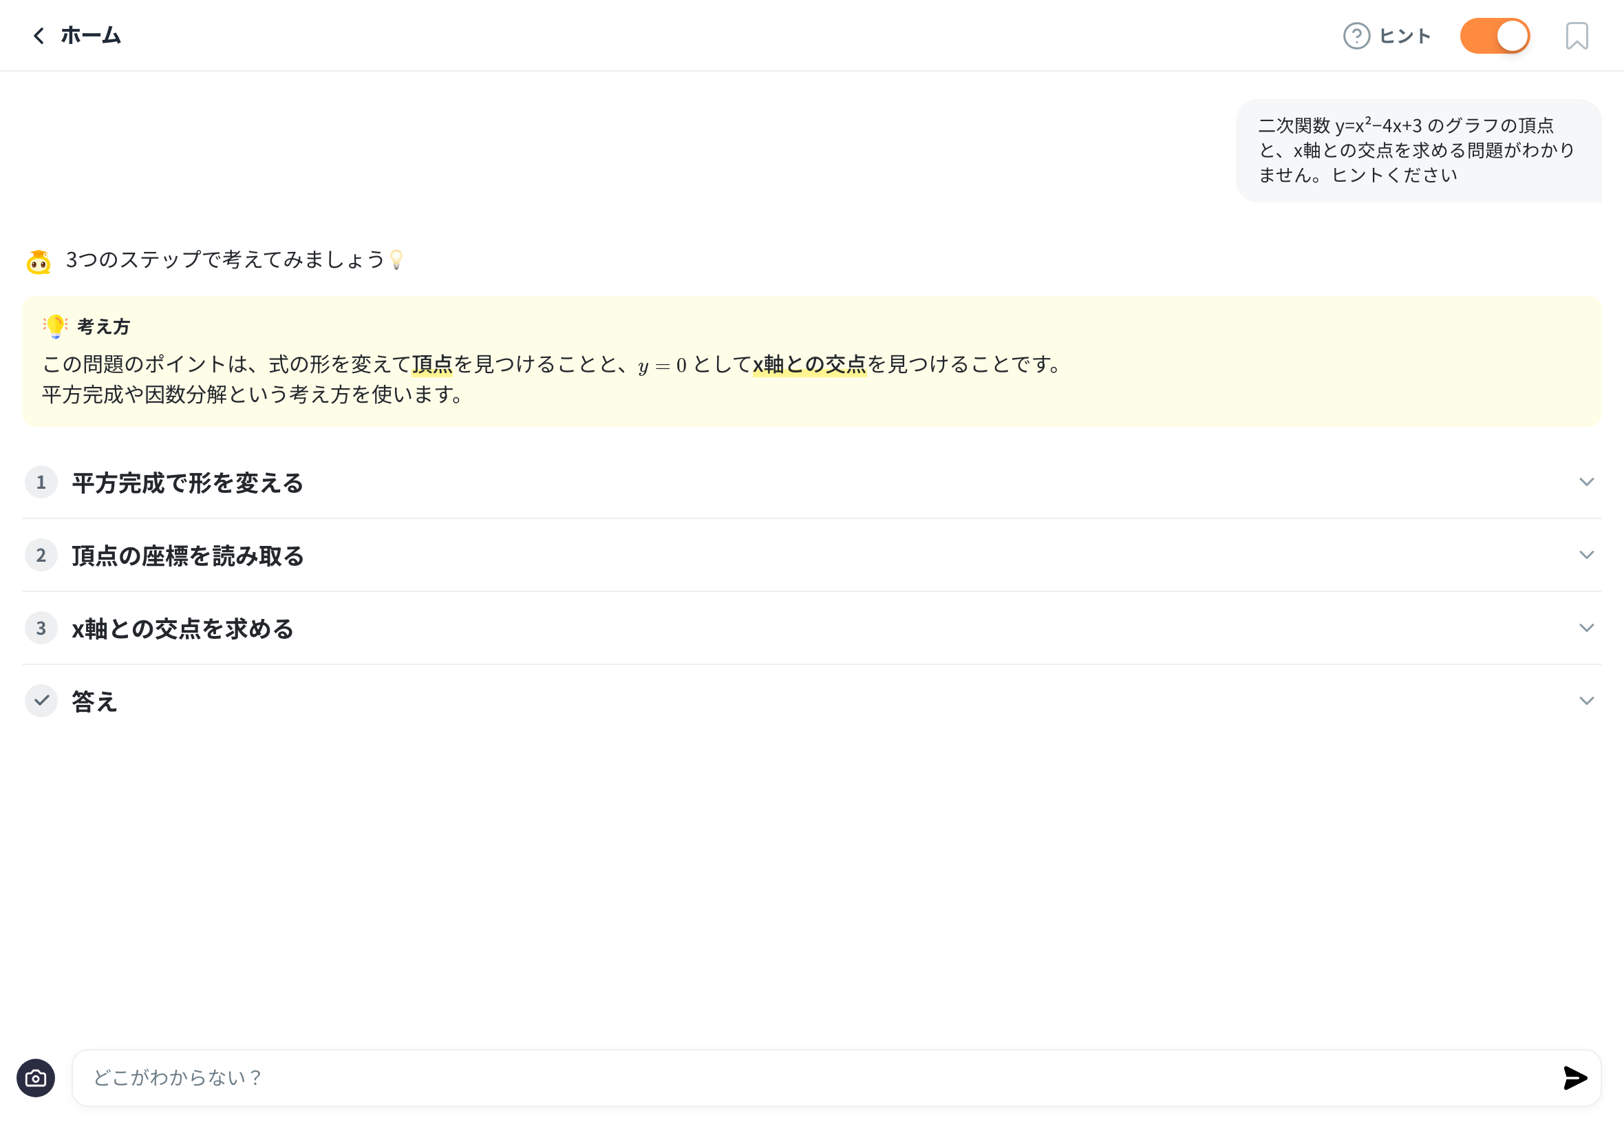
Task: Open the camera icon to attach a photo
Action: coord(36,1077)
